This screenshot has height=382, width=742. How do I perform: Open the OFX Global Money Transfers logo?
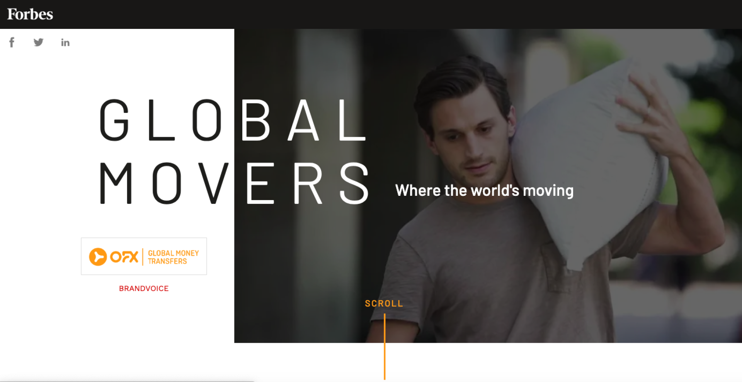144,256
